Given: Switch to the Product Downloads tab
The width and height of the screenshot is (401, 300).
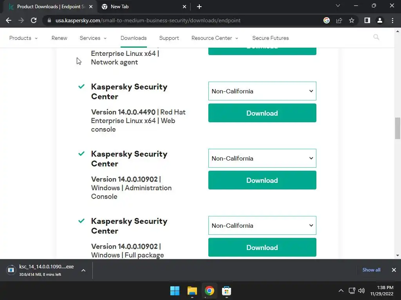Looking at the screenshot, I should pos(51,7).
